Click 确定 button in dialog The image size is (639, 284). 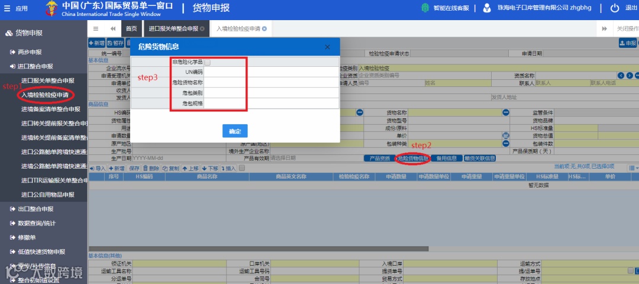tap(235, 131)
